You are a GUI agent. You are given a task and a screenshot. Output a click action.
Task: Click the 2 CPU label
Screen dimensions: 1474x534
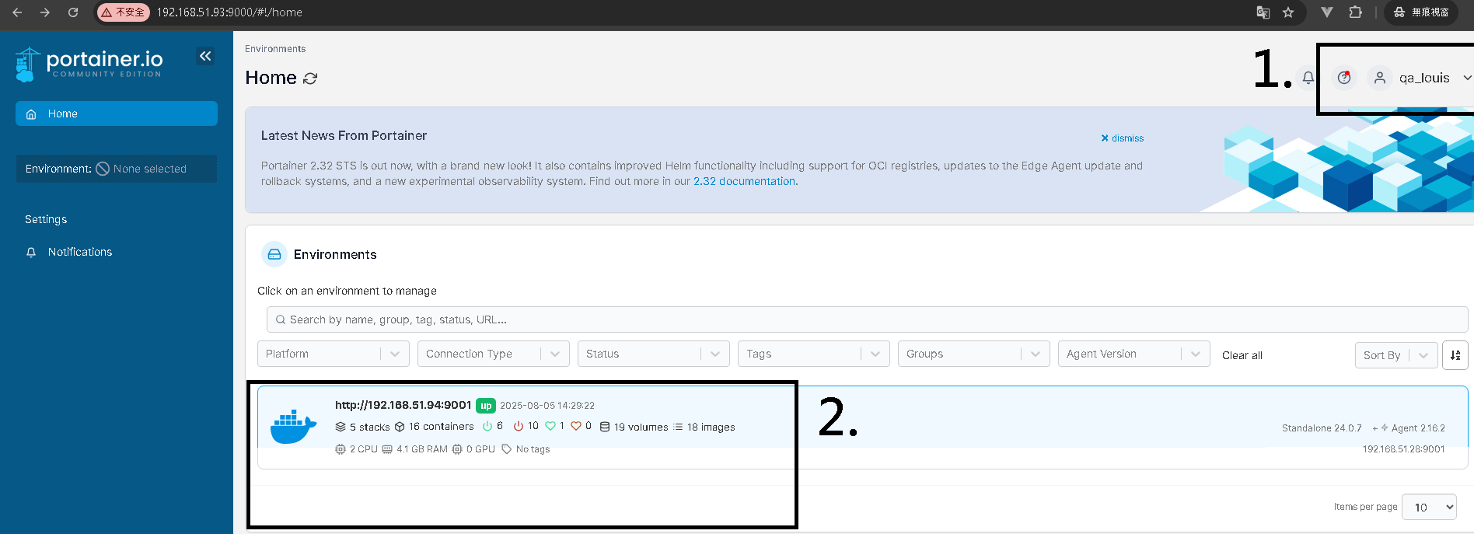[356, 449]
